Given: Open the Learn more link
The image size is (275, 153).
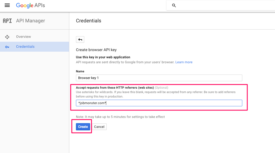Looking at the screenshot, I should click(x=184, y=62).
